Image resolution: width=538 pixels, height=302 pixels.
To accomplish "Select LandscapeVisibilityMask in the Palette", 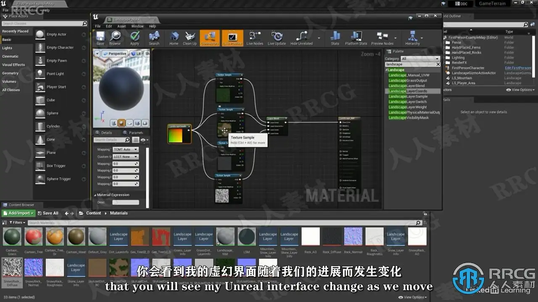I will (x=409, y=118).
